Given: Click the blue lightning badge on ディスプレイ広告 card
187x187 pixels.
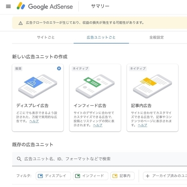Looking at the screenshot, I should [59, 68].
